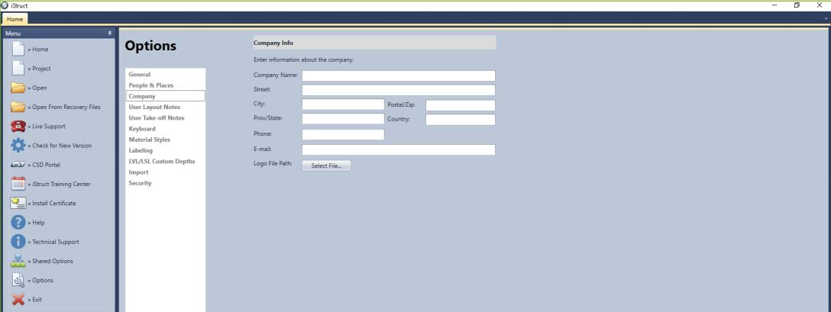Click the Shared Options network icon
The width and height of the screenshot is (831, 312).
[18, 261]
